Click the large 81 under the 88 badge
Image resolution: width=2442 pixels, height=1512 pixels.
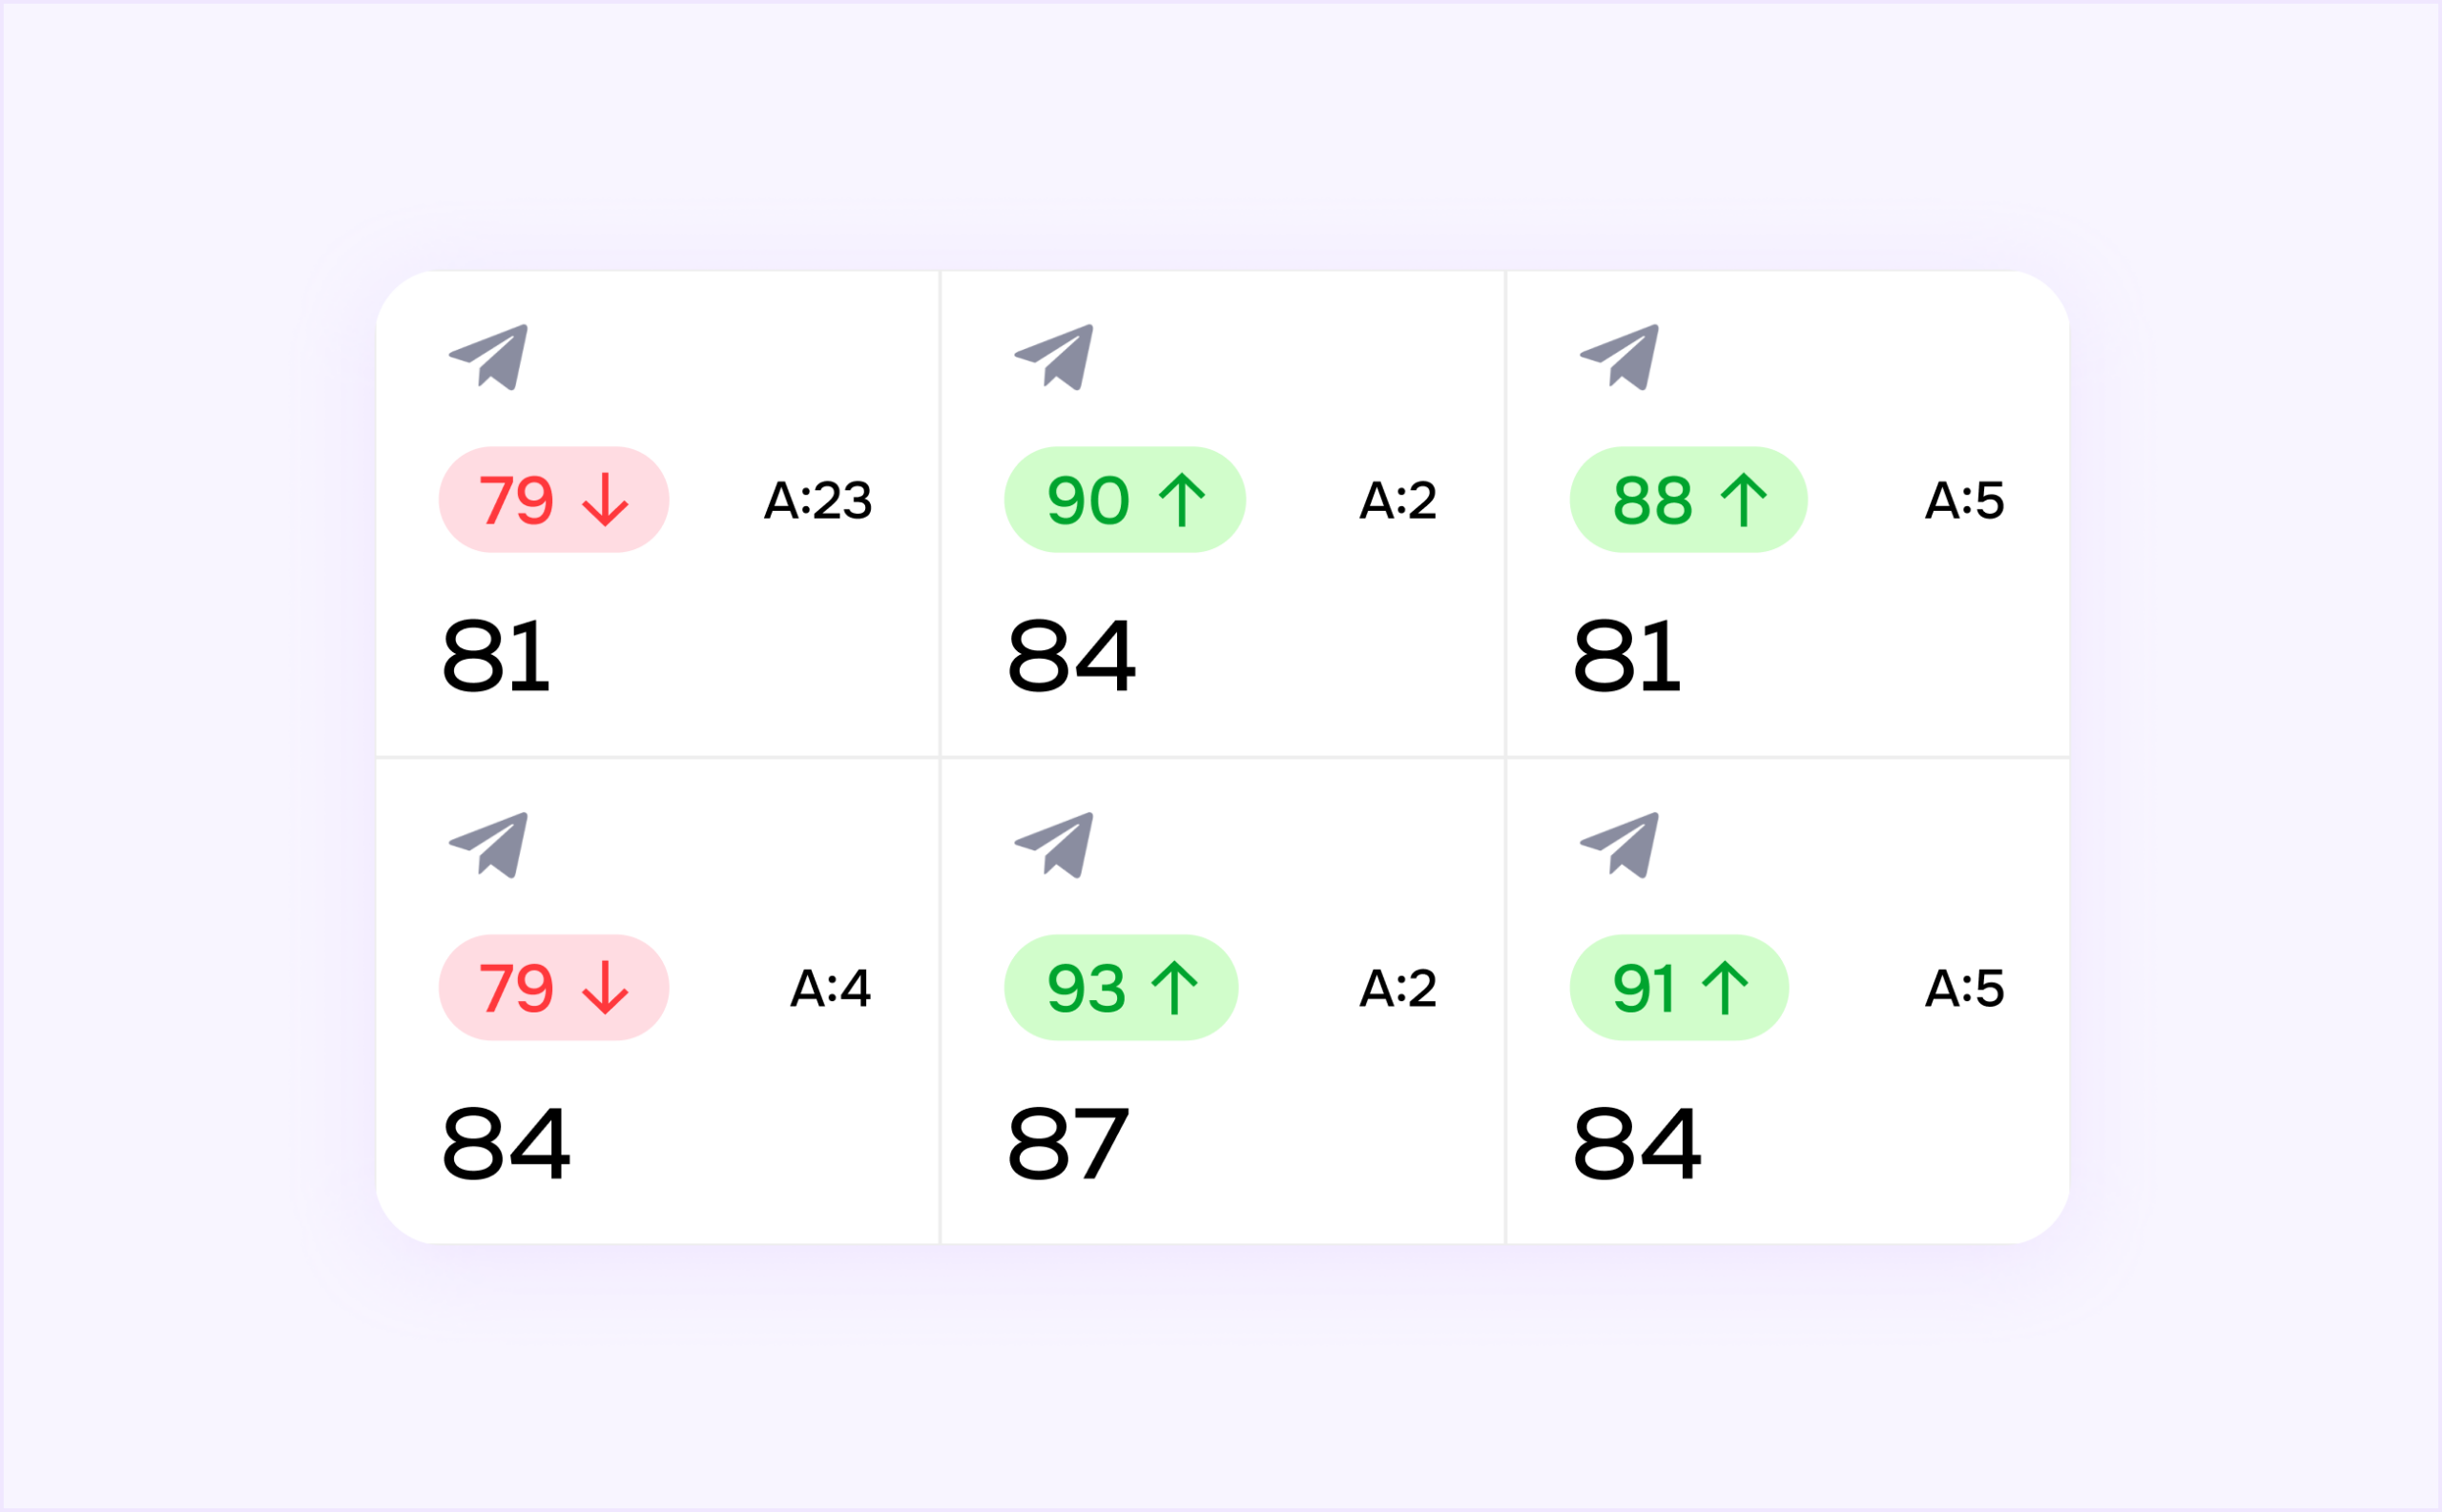coord(1626,656)
